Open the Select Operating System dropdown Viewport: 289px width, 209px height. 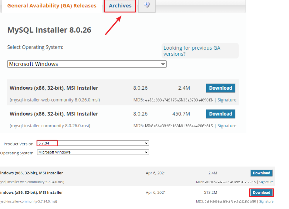coord(87,64)
